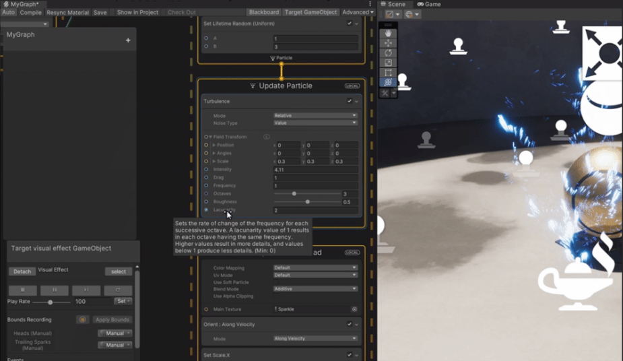Screen dimensions: 623x361
Task: Click the Roughness input port
Action: pos(206,202)
